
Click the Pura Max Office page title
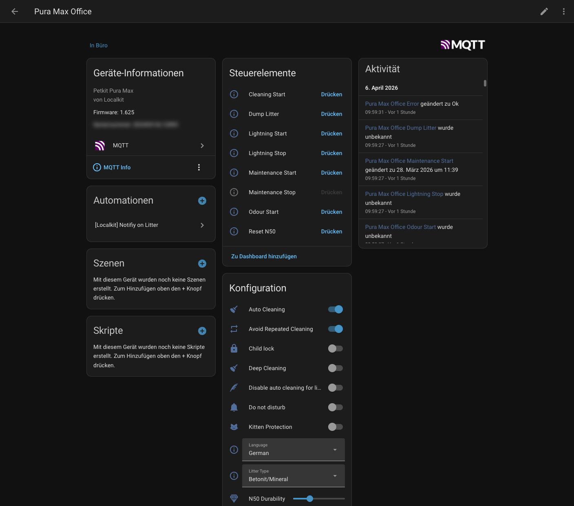(63, 11)
